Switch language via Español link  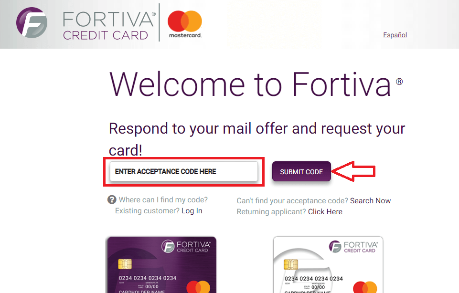pyautogui.click(x=395, y=35)
